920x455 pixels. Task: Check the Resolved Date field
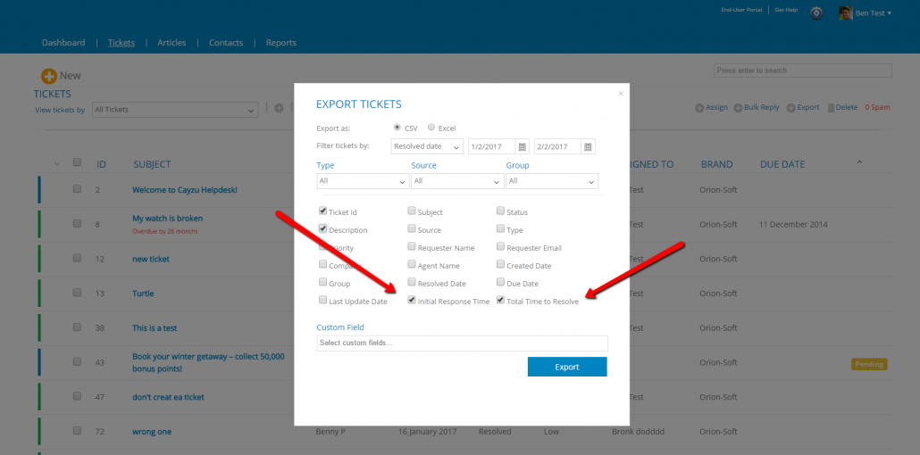tap(412, 282)
